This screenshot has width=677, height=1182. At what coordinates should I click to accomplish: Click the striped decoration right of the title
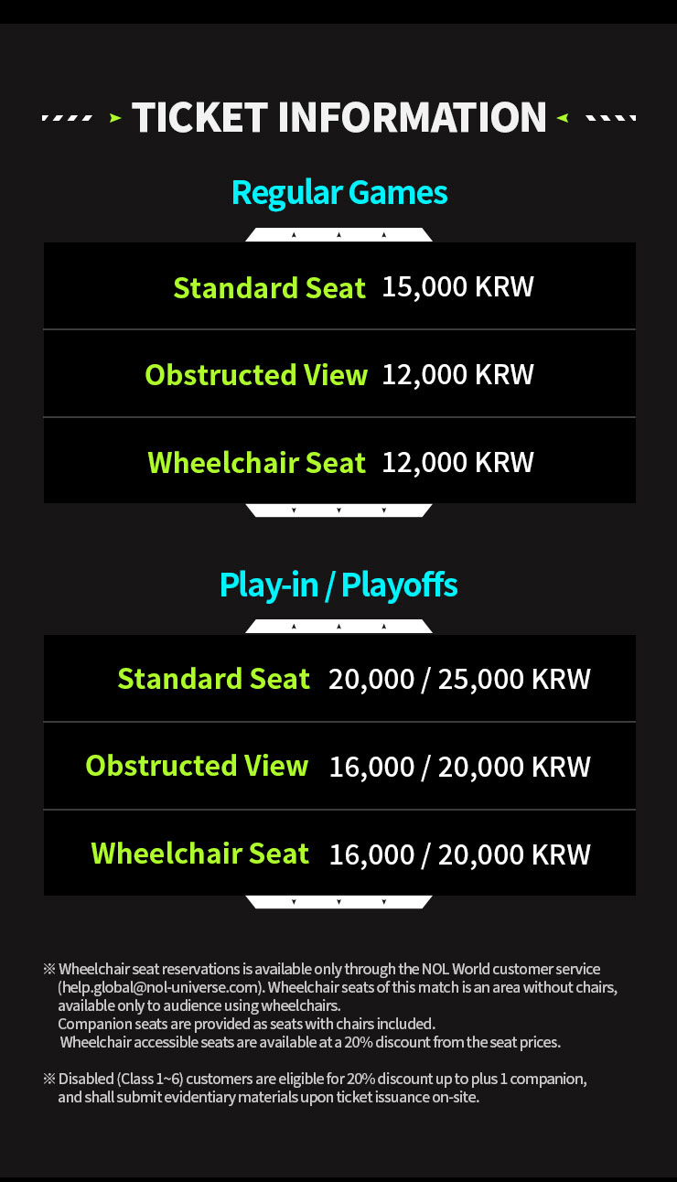610,118
